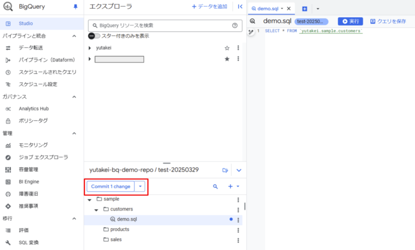Collapse the 移行 section
The width and height of the screenshot is (415, 250).
74,218
